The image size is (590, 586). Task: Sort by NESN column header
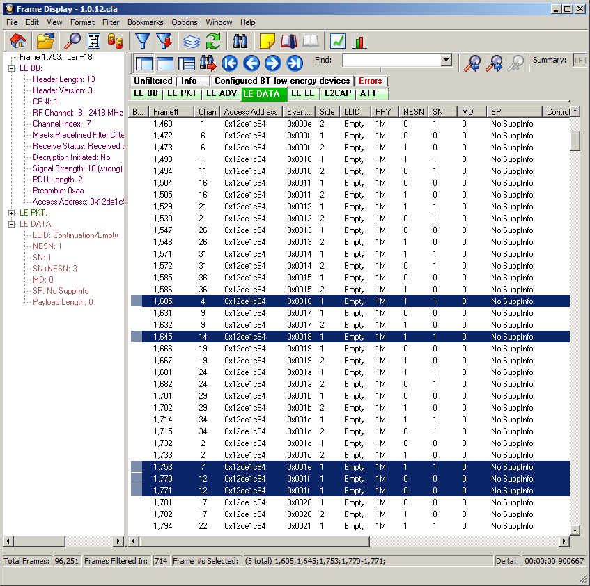point(413,111)
